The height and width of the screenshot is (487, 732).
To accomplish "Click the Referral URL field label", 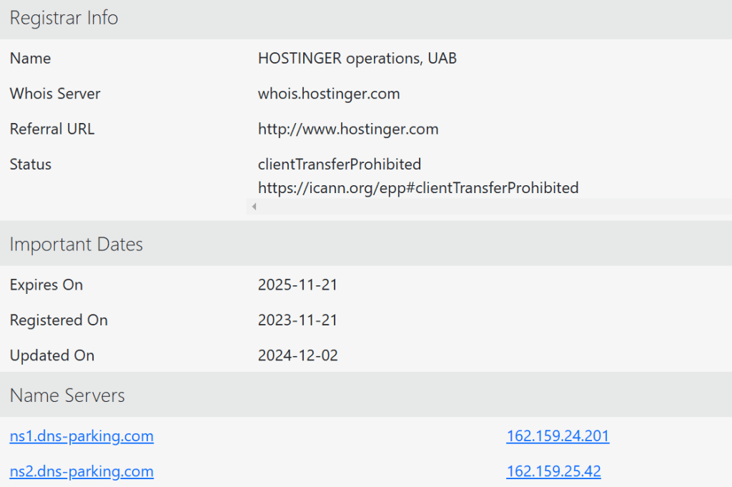I will tap(52, 129).
